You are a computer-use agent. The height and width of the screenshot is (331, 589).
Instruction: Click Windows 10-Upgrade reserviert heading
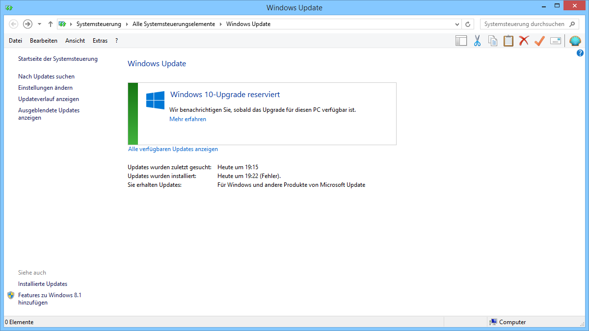[225, 95]
